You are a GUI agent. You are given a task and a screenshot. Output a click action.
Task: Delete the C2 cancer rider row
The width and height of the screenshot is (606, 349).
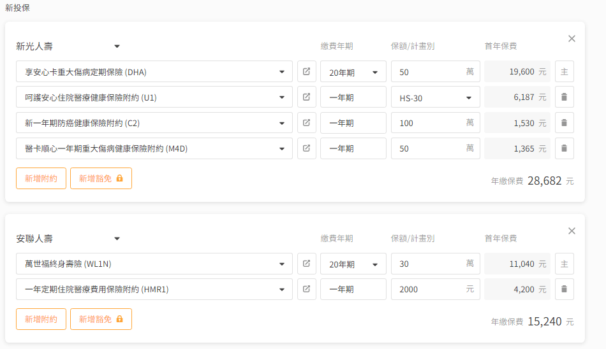coord(564,123)
